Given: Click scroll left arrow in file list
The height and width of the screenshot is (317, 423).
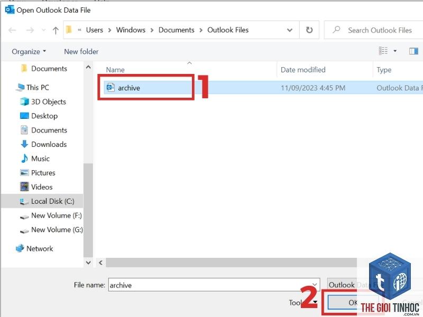Looking at the screenshot, I should pos(100,263).
